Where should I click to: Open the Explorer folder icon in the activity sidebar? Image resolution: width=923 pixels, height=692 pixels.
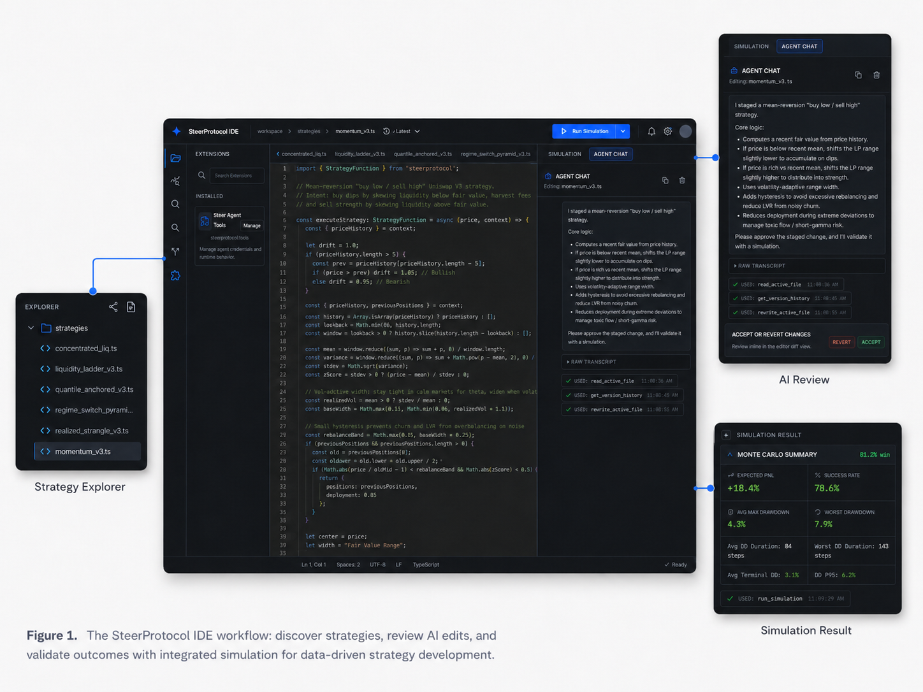tap(175, 158)
